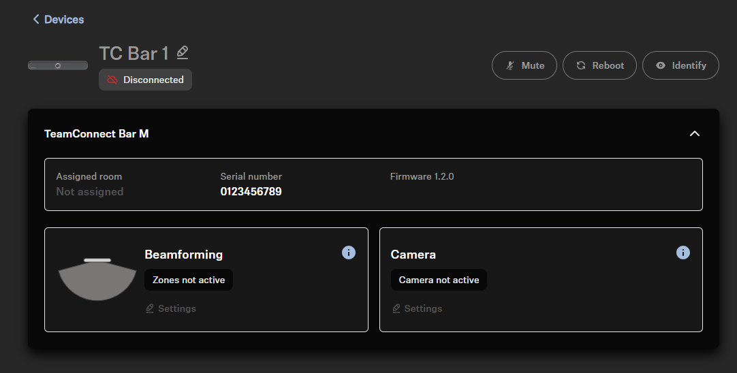Click the Firmware 1.2.0 text

(x=422, y=177)
